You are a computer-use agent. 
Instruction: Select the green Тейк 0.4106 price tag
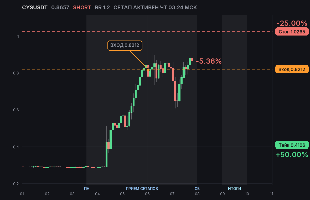point(292,145)
